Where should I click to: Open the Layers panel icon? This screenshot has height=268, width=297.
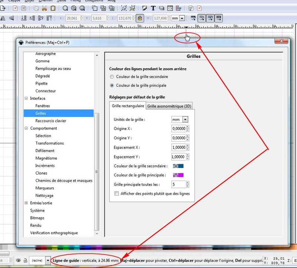tap(161, 8)
